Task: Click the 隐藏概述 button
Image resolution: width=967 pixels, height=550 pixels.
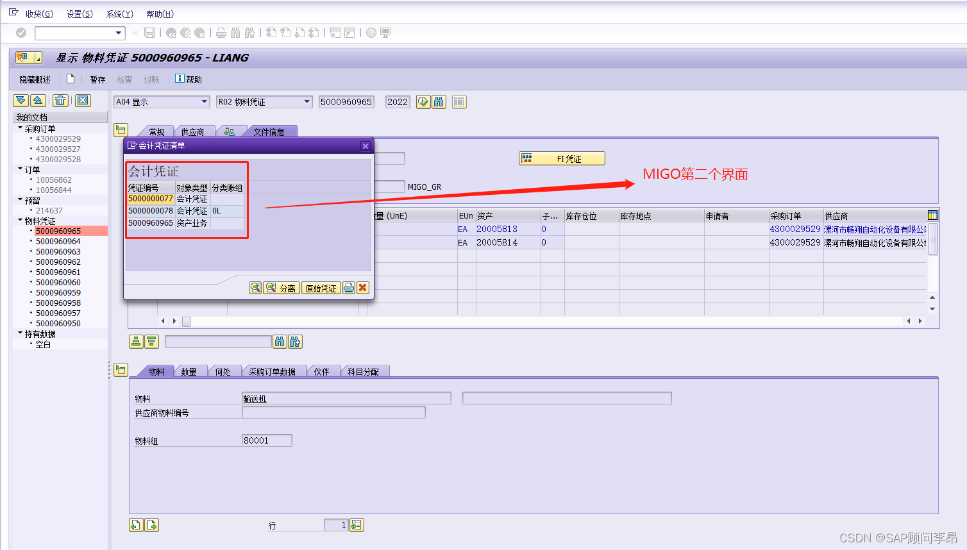Action: click(x=35, y=79)
